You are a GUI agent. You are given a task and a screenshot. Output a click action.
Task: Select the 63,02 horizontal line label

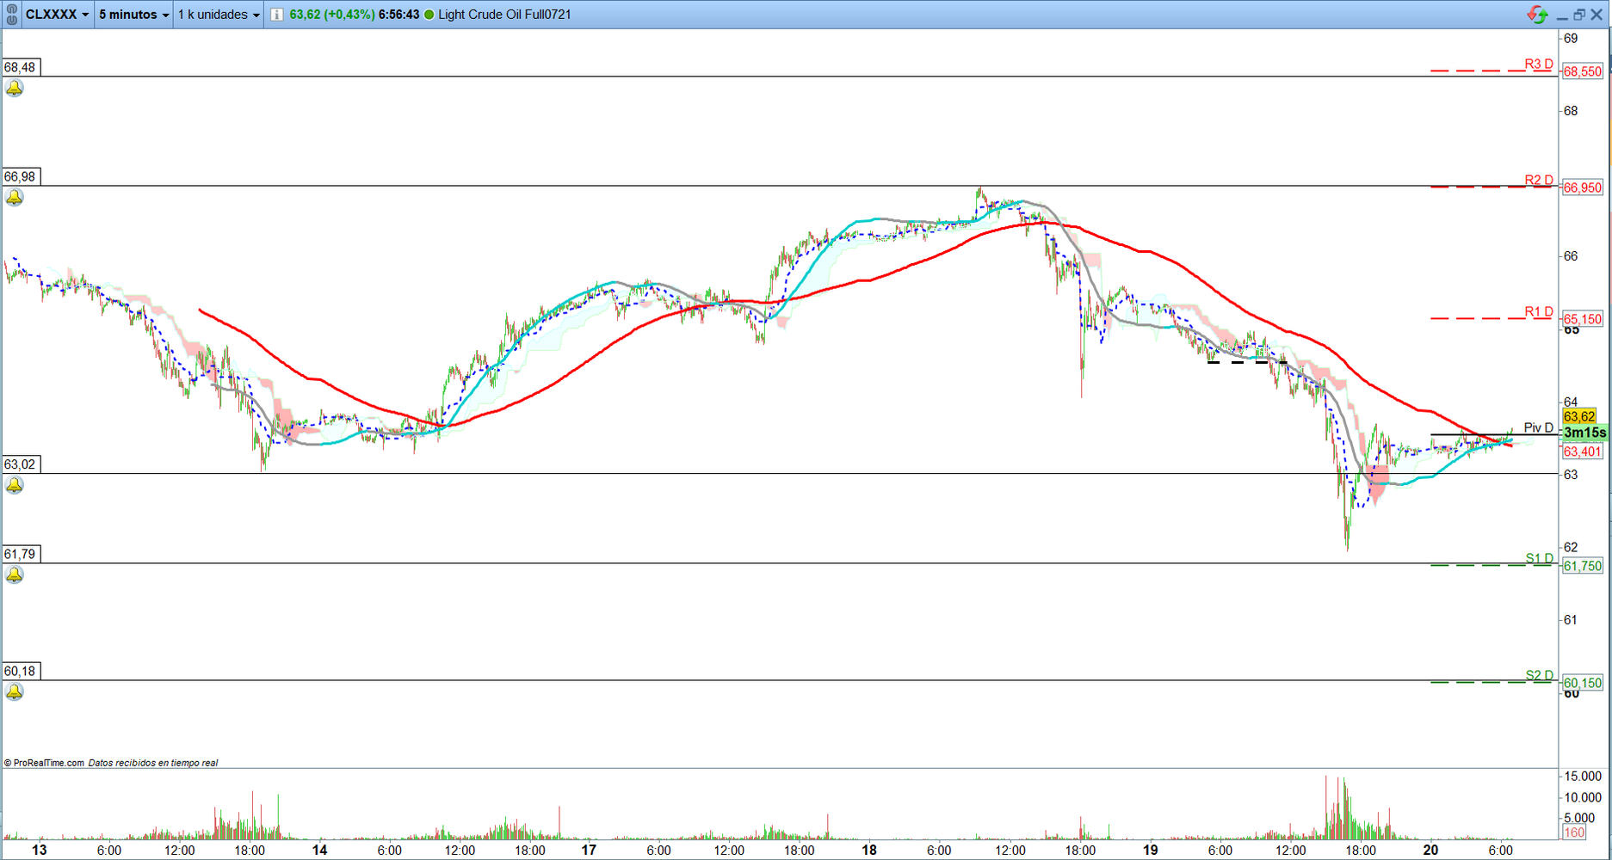click(21, 464)
